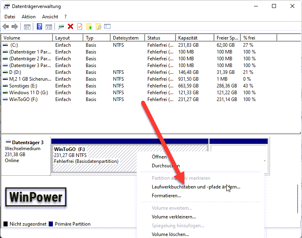
Task: Click the checkmark document properties icon
Action: 80,26
